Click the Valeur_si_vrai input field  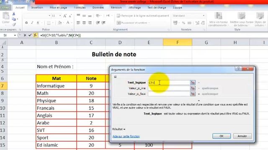click(169, 88)
